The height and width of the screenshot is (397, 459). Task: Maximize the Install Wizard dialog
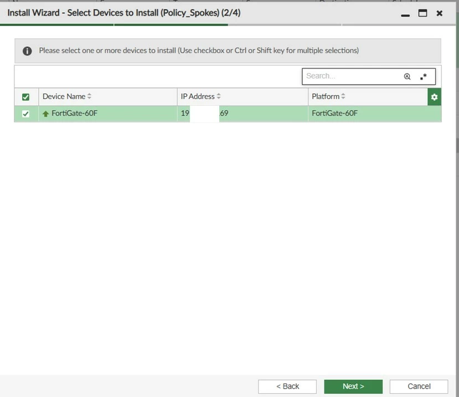(422, 13)
